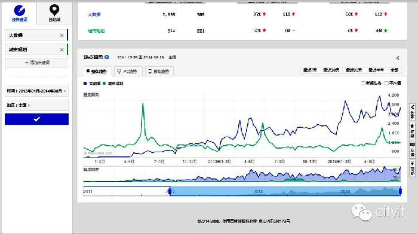The width and height of the screenshot is (418, 234).
Task: Click the 顶部 back-to-top side button
Action: click(412, 168)
